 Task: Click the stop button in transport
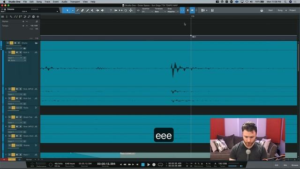click(x=143, y=165)
